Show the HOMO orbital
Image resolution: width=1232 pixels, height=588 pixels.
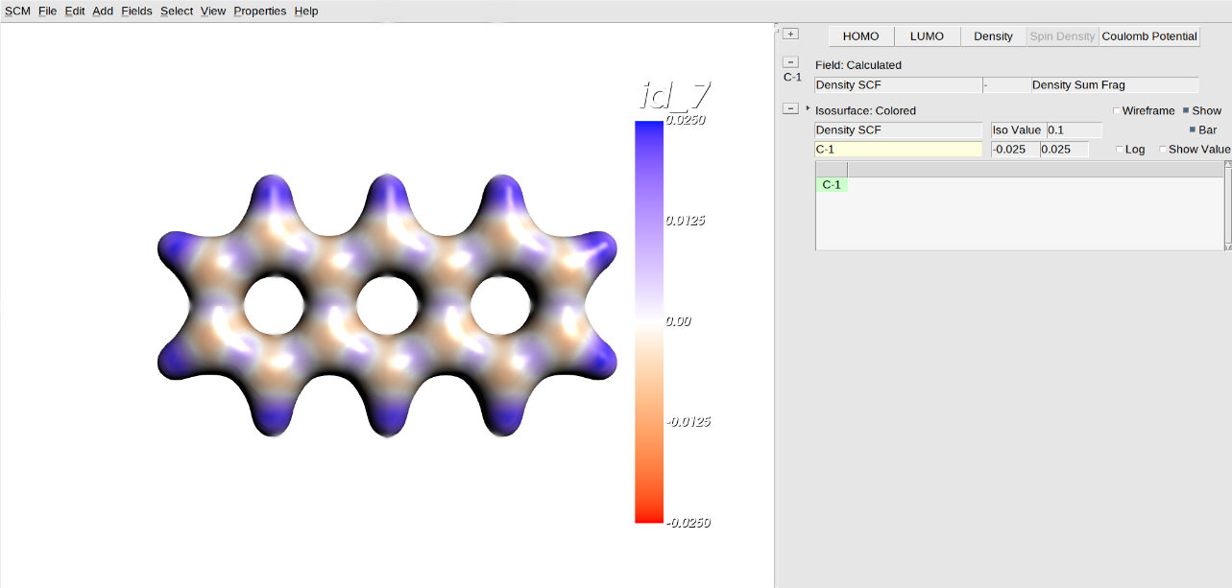click(x=859, y=35)
